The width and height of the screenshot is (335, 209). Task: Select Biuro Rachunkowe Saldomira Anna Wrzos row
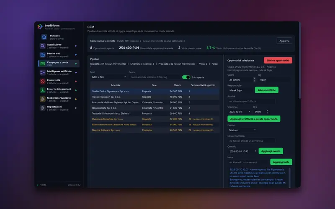[x=155, y=125]
